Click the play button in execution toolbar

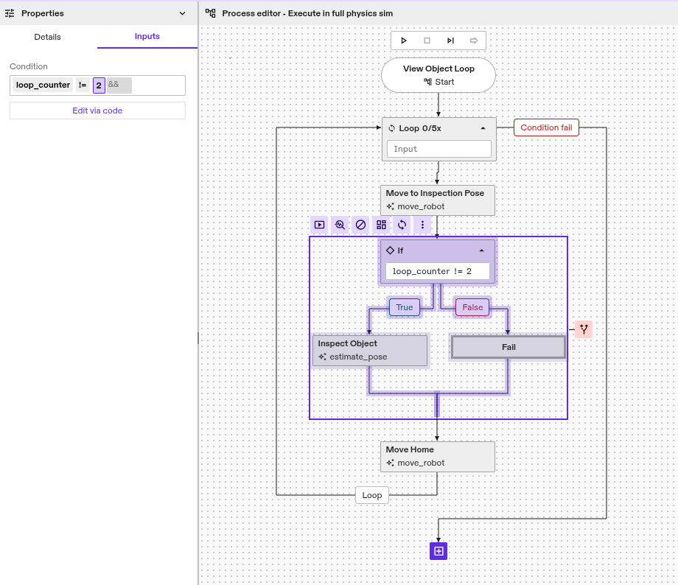click(404, 41)
